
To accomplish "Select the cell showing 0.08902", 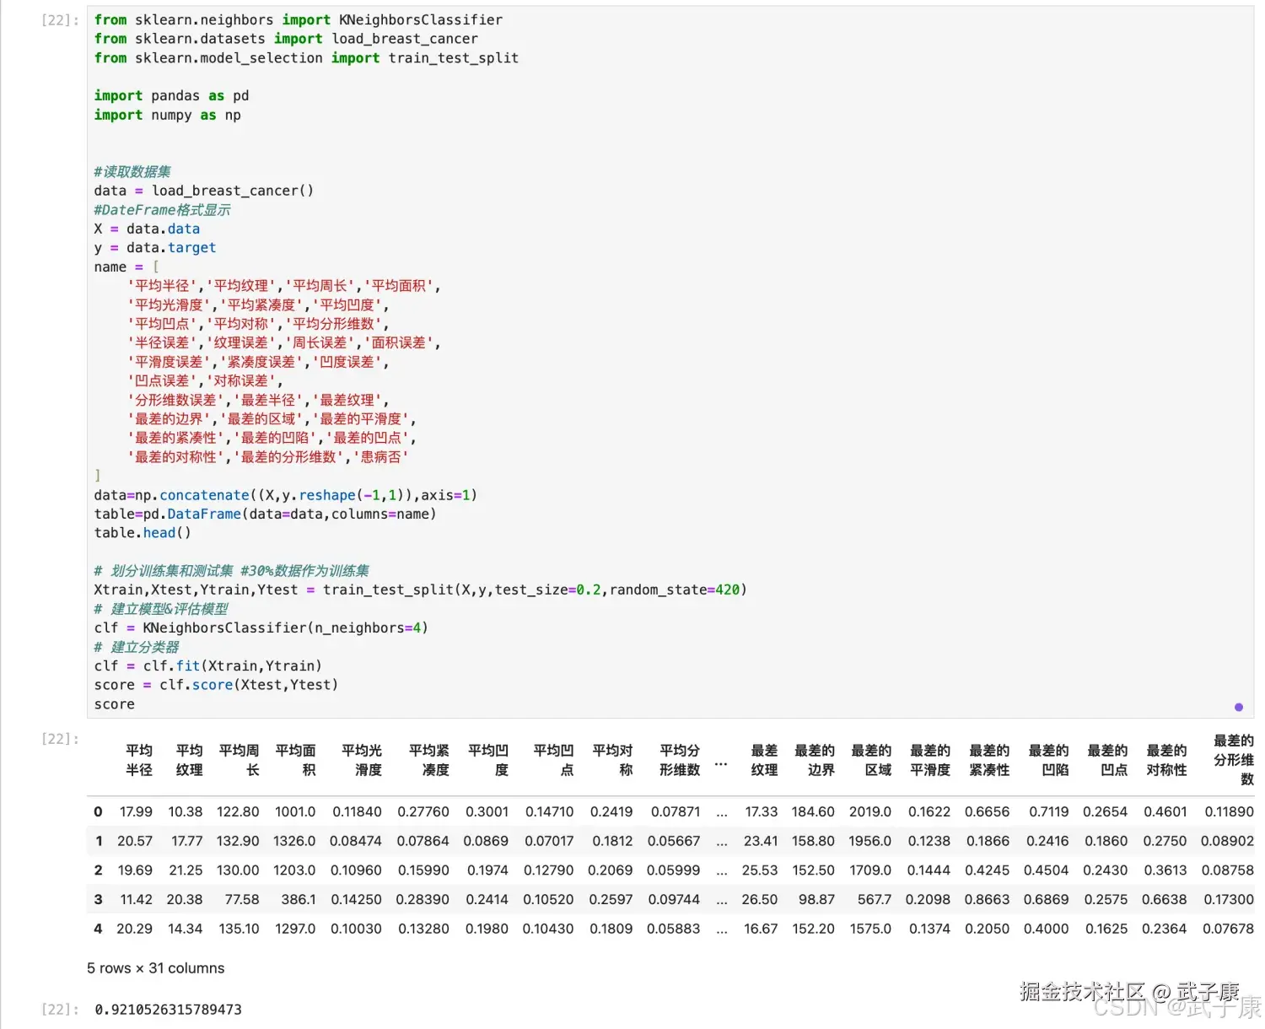I will (x=1227, y=841).
